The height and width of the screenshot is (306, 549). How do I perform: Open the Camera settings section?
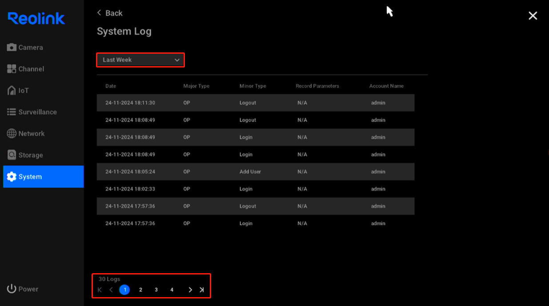point(30,47)
